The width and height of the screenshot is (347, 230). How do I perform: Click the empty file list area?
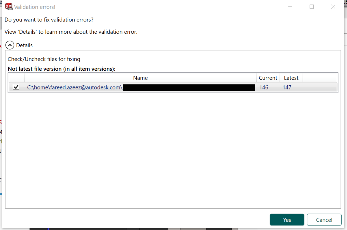[x=172, y=145]
